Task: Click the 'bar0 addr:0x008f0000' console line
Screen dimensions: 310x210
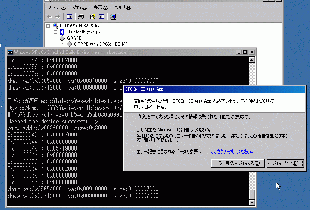Action: click(x=57, y=128)
